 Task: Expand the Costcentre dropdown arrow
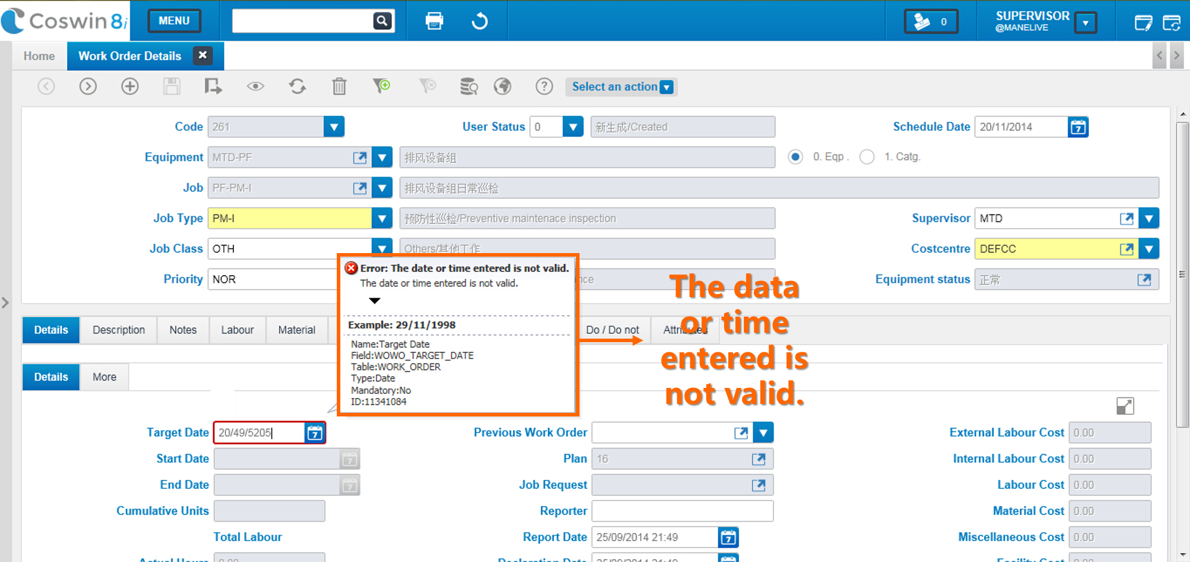[x=1149, y=249]
